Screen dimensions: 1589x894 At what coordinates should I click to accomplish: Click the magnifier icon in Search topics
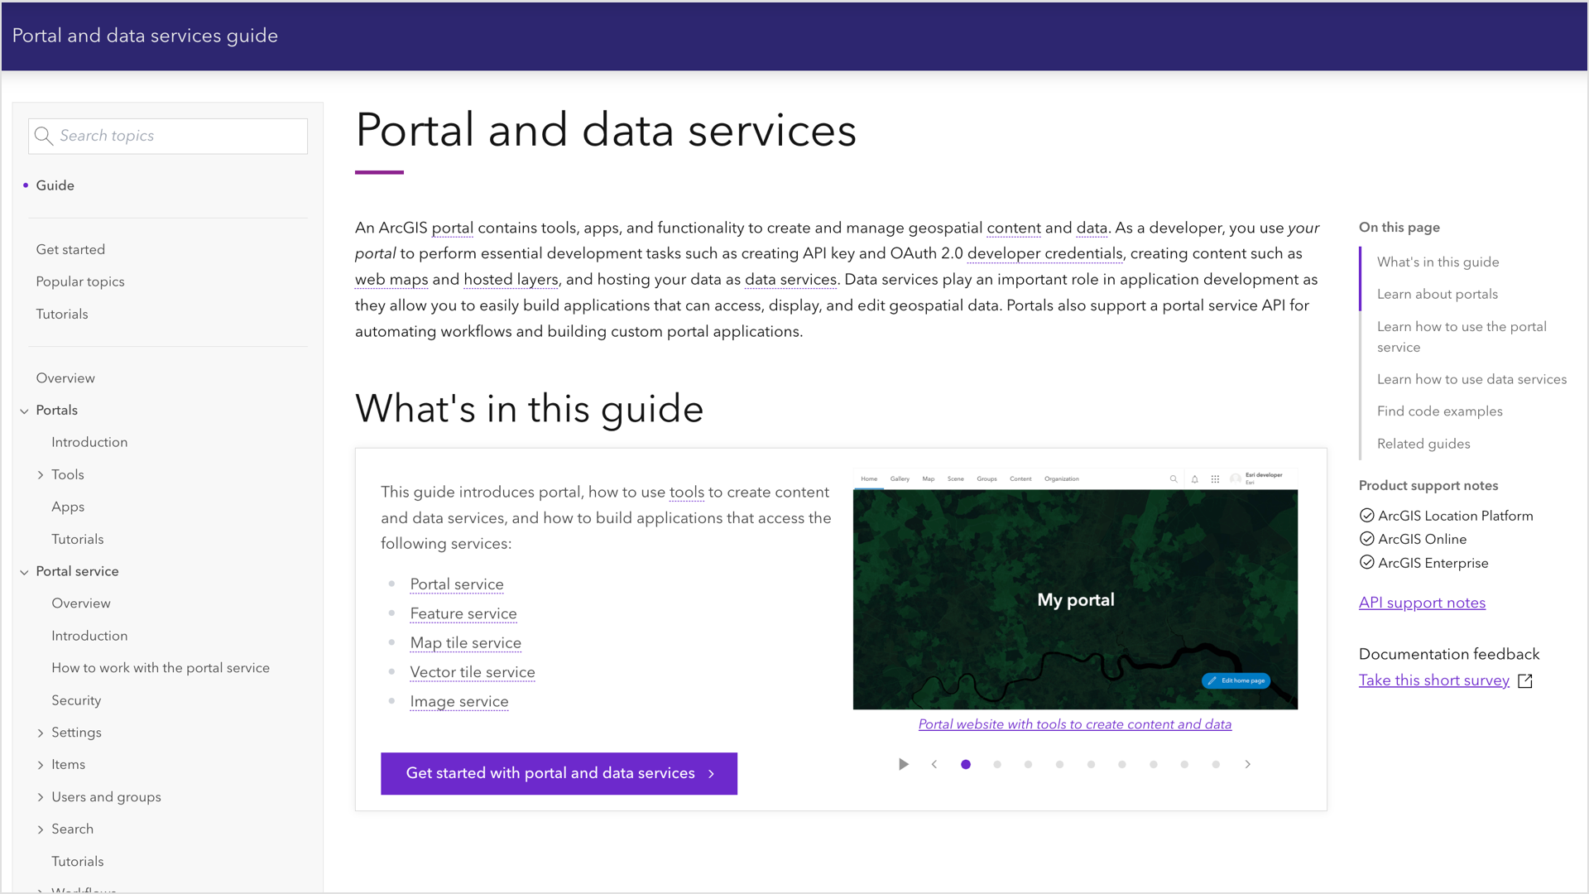coord(44,136)
